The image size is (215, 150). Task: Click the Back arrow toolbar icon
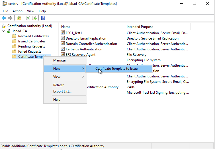tap(4, 18)
